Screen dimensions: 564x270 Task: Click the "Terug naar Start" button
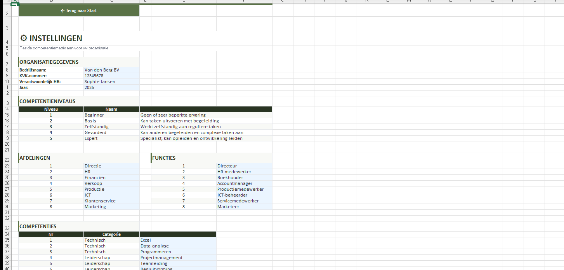point(79,11)
